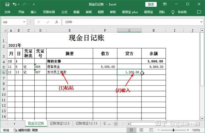This screenshot has width=205, height=133.
Task: Switch to 记账凭证12.5 sheet tab
Action: [60, 124]
